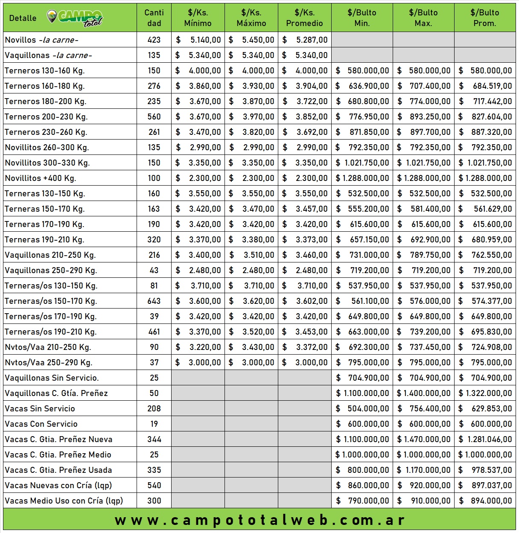Select the "$/Bulto Prom." column header
The image size is (519, 533).
pos(485,18)
